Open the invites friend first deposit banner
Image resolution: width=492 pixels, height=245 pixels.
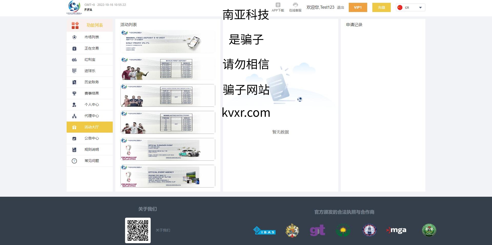pyautogui.click(x=168, y=96)
